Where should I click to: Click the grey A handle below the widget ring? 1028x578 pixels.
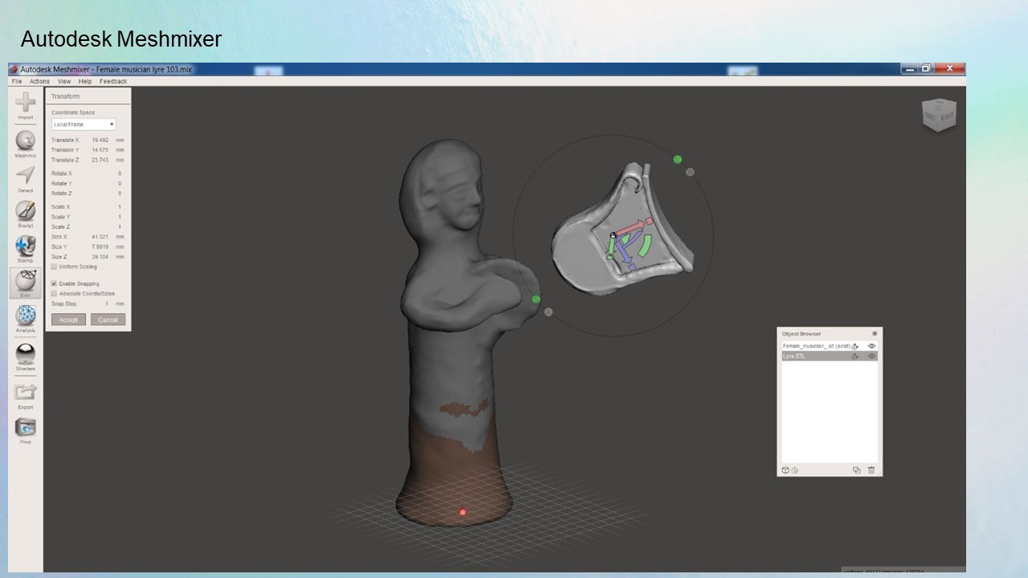coord(549,311)
